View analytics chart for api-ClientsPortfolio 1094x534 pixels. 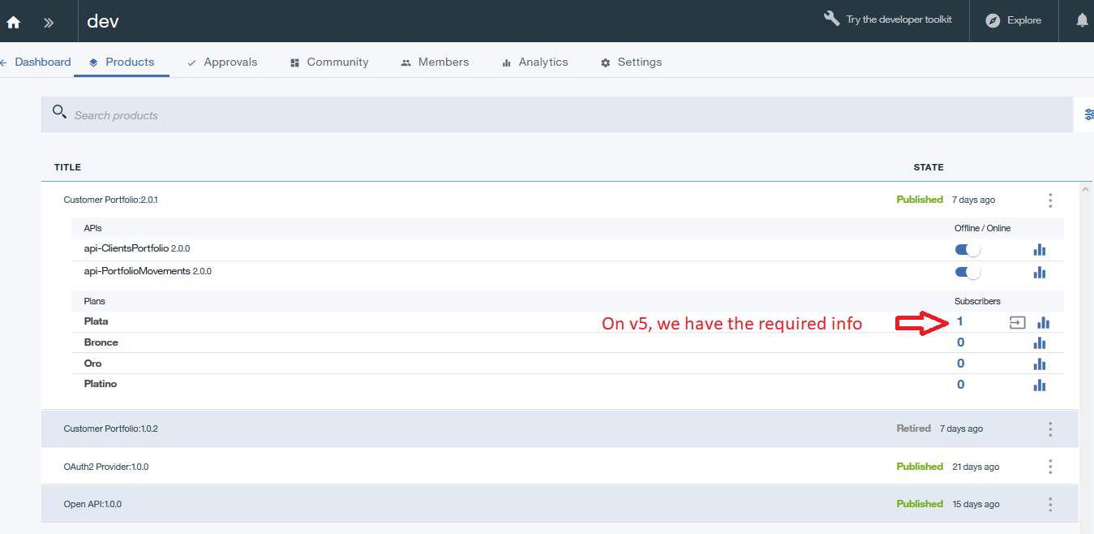point(1040,250)
